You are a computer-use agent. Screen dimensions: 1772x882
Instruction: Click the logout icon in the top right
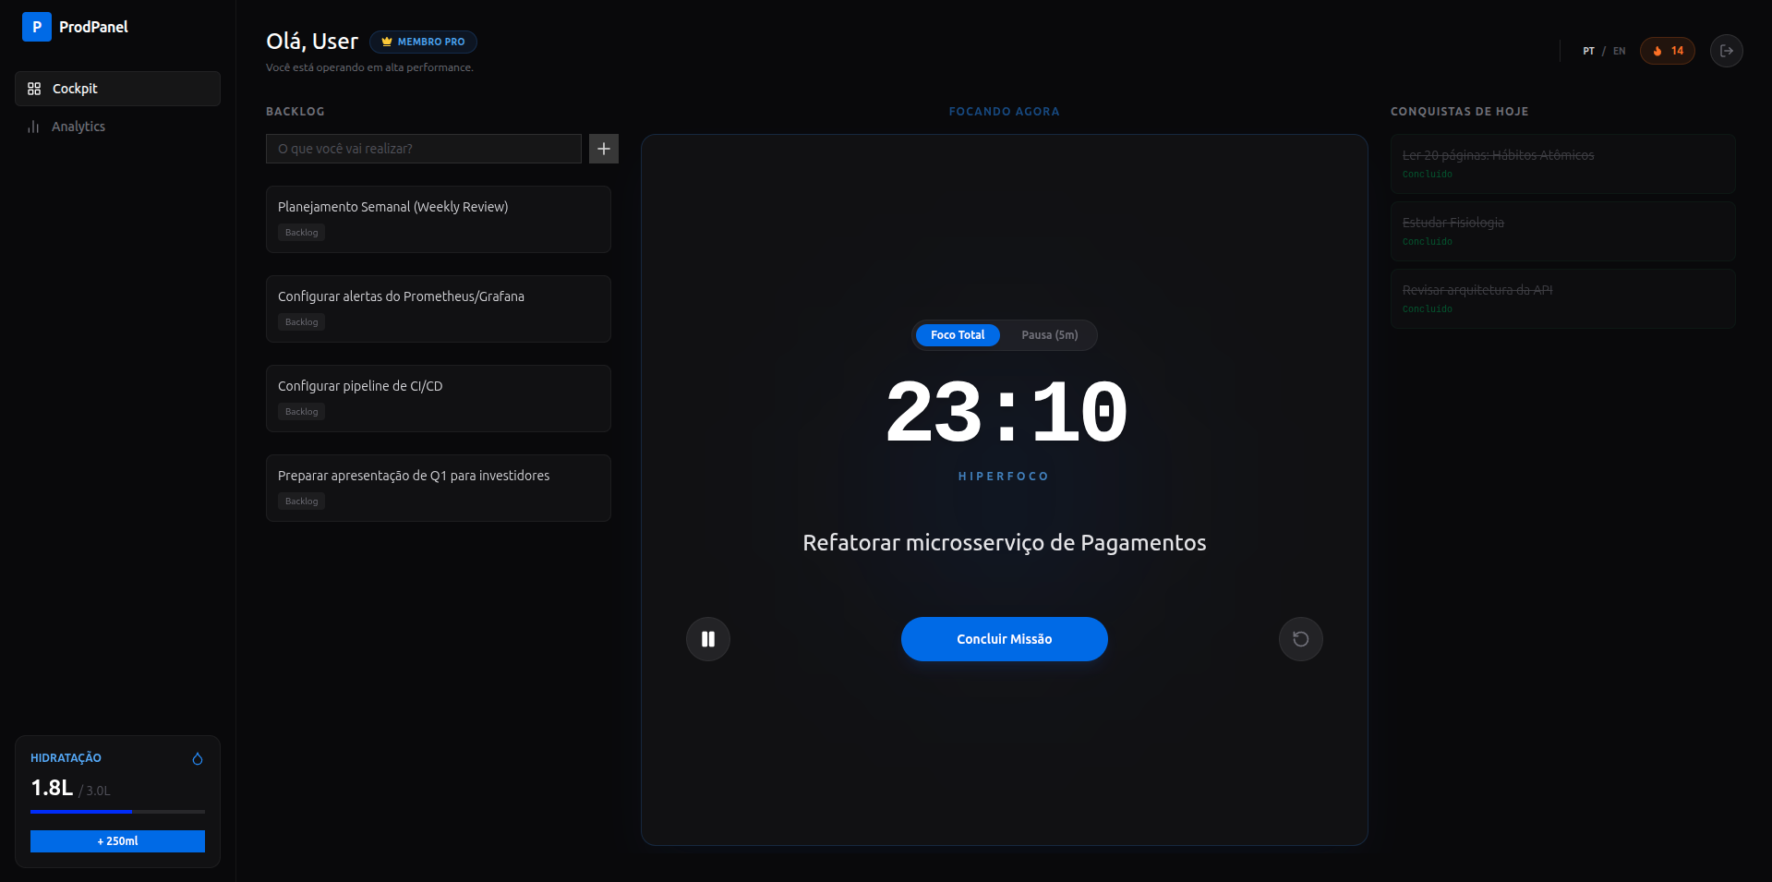(x=1726, y=51)
